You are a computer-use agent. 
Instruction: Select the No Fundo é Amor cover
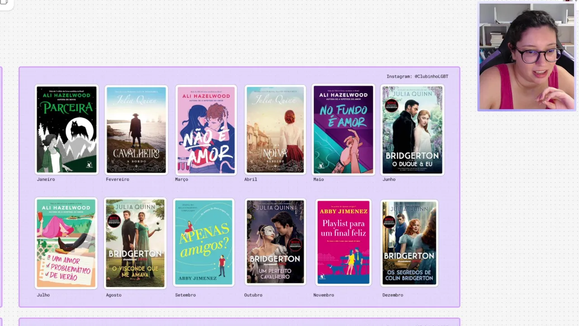tap(343, 129)
